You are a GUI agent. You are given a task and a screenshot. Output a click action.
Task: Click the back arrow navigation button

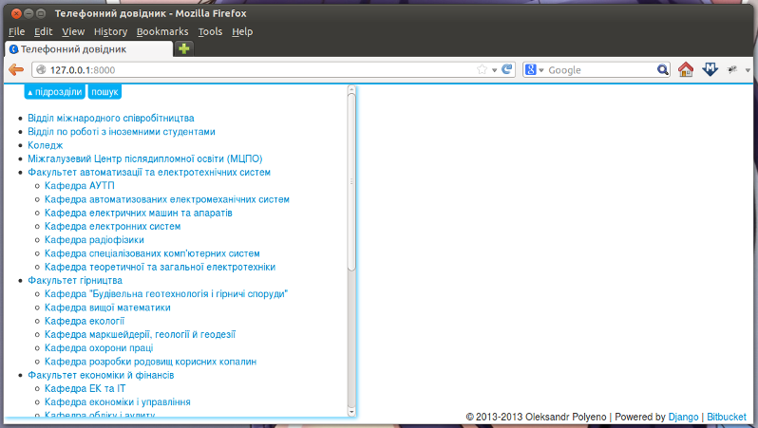coord(16,70)
